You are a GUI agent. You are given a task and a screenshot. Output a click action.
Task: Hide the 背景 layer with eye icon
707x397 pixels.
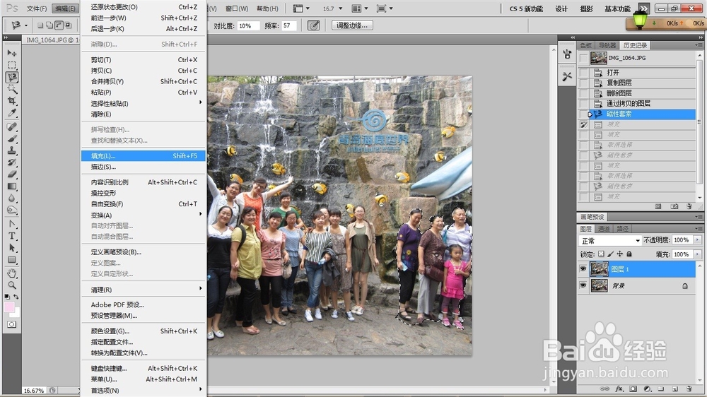click(583, 285)
